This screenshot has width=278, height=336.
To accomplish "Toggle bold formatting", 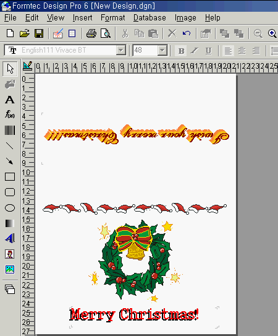I will (x=181, y=51).
